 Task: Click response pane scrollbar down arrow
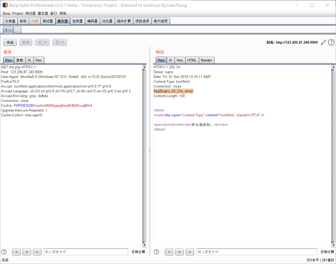(333, 245)
